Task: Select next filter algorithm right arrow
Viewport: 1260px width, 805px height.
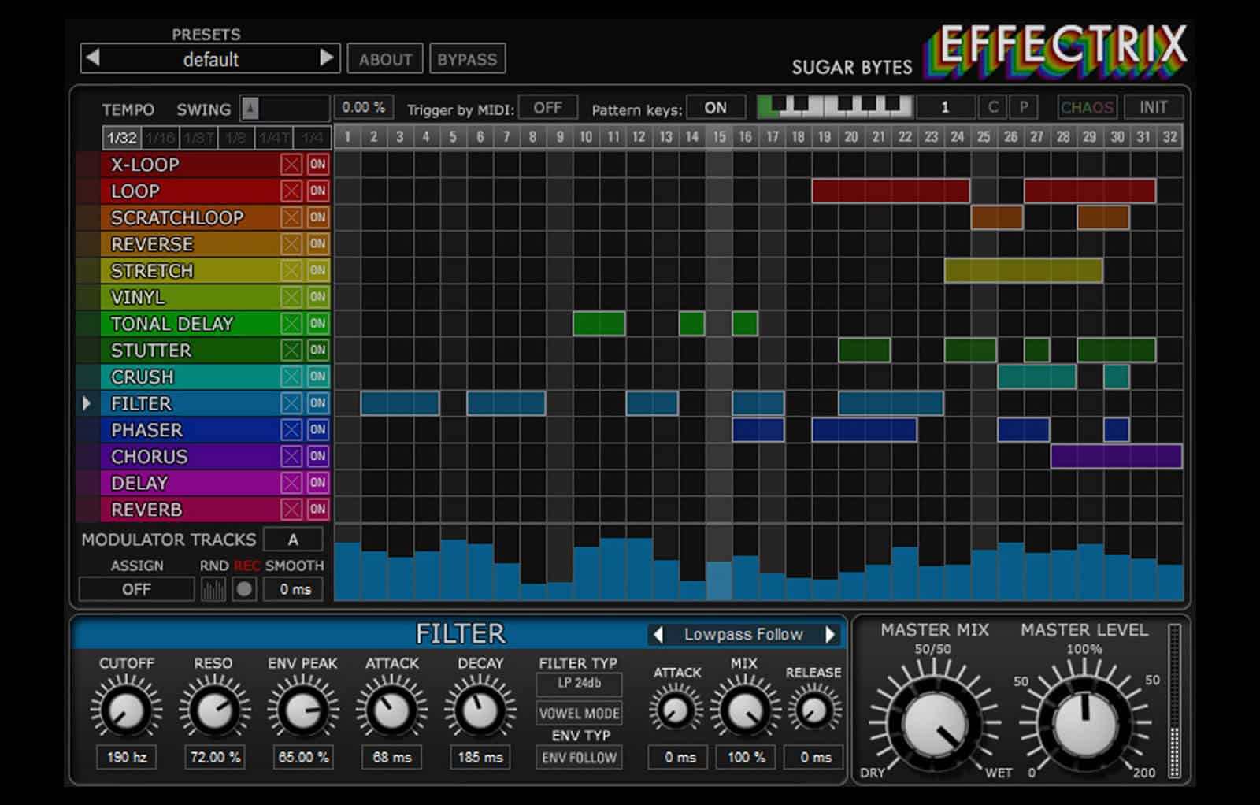Action: click(x=829, y=634)
